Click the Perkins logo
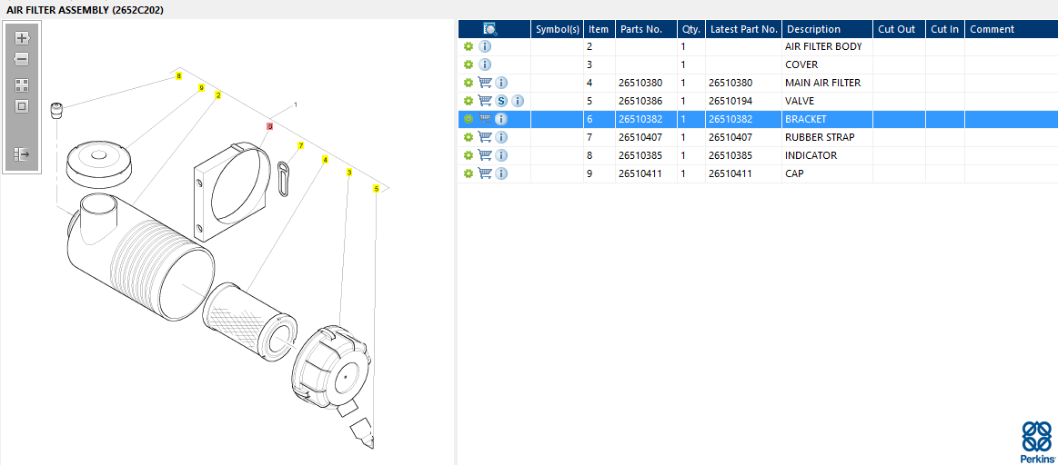The width and height of the screenshot is (1058, 465). [x=1037, y=442]
